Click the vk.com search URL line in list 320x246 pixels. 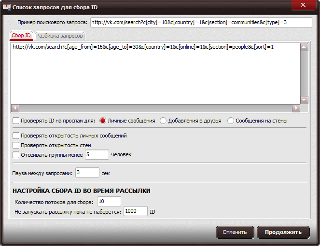[143, 47]
